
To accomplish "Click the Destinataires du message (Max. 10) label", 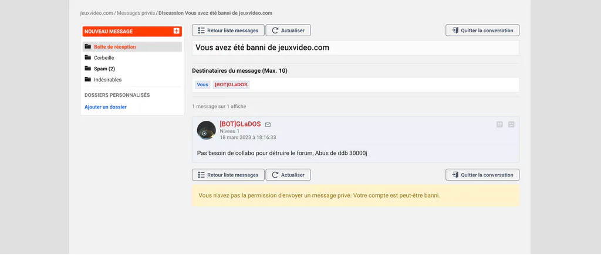I will coord(239,71).
